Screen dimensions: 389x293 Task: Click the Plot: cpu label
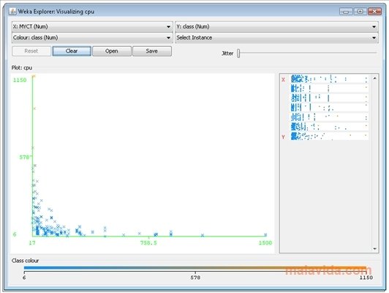[22, 67]
